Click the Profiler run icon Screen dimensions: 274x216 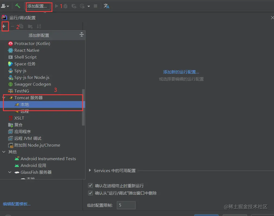pyautogui.click(x=82, y=6)
